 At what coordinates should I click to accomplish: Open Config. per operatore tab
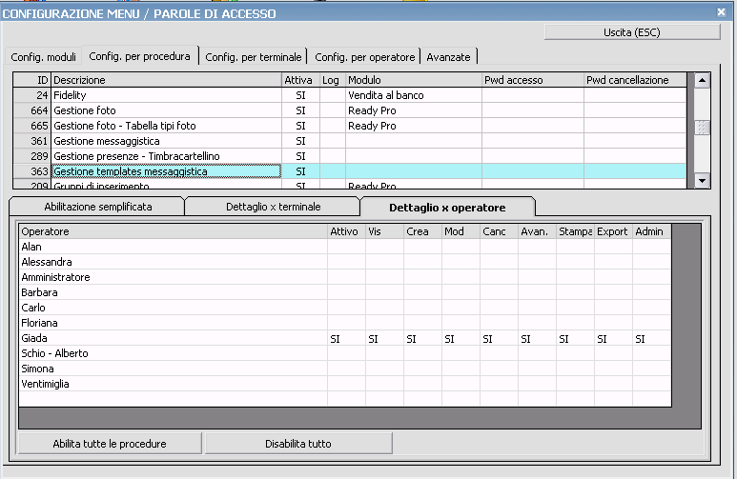(365, 57)
